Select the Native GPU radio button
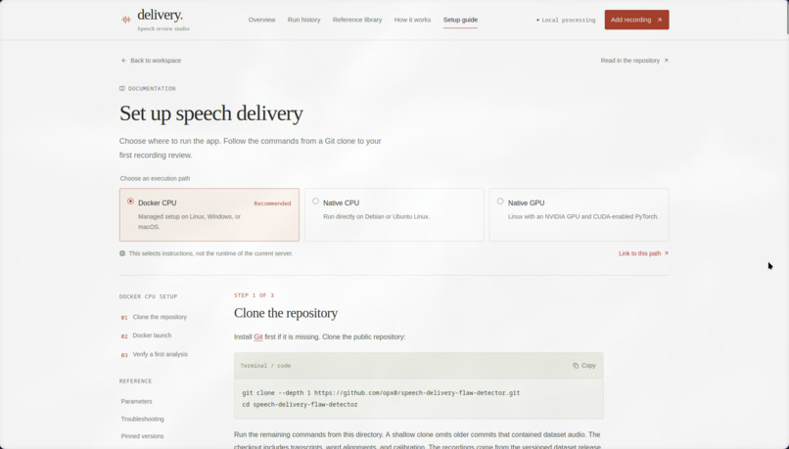This screenshot has width=789, height=449. click(500, 202)
